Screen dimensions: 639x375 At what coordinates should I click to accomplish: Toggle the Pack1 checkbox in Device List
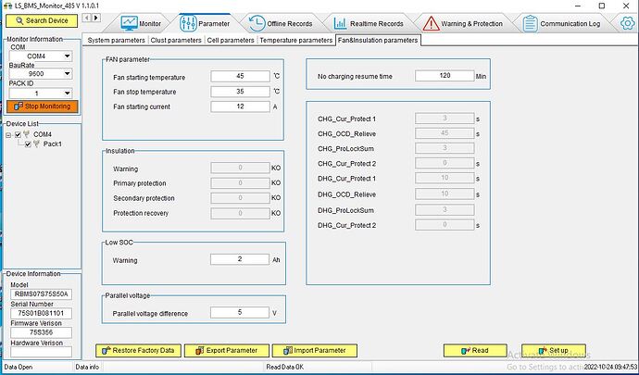point(28,144)
